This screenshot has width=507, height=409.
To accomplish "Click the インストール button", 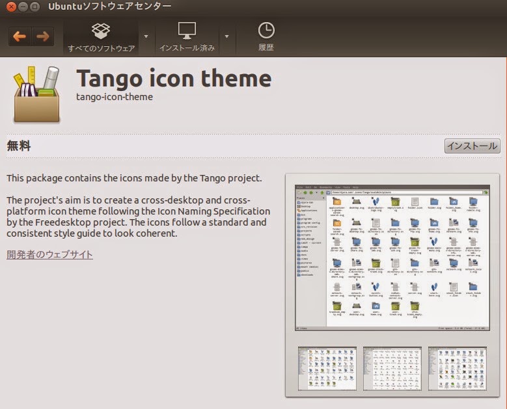I will 472,146.
